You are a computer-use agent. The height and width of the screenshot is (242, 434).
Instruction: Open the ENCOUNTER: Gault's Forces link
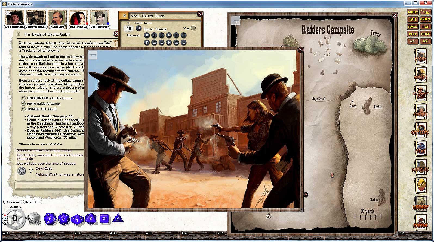(50, 98)
